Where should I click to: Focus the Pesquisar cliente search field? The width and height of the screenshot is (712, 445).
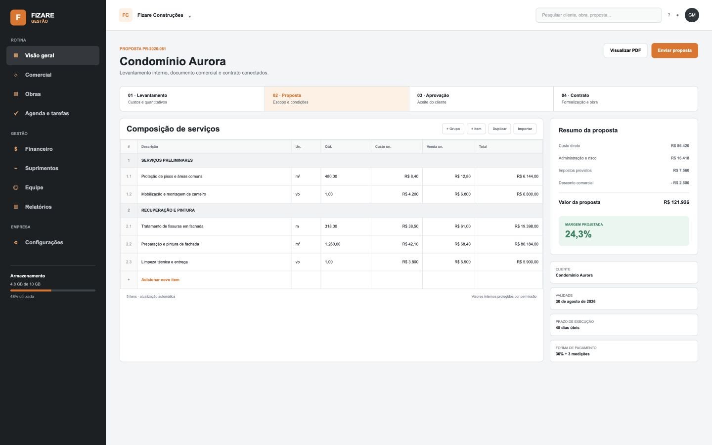tap(598, 15)
